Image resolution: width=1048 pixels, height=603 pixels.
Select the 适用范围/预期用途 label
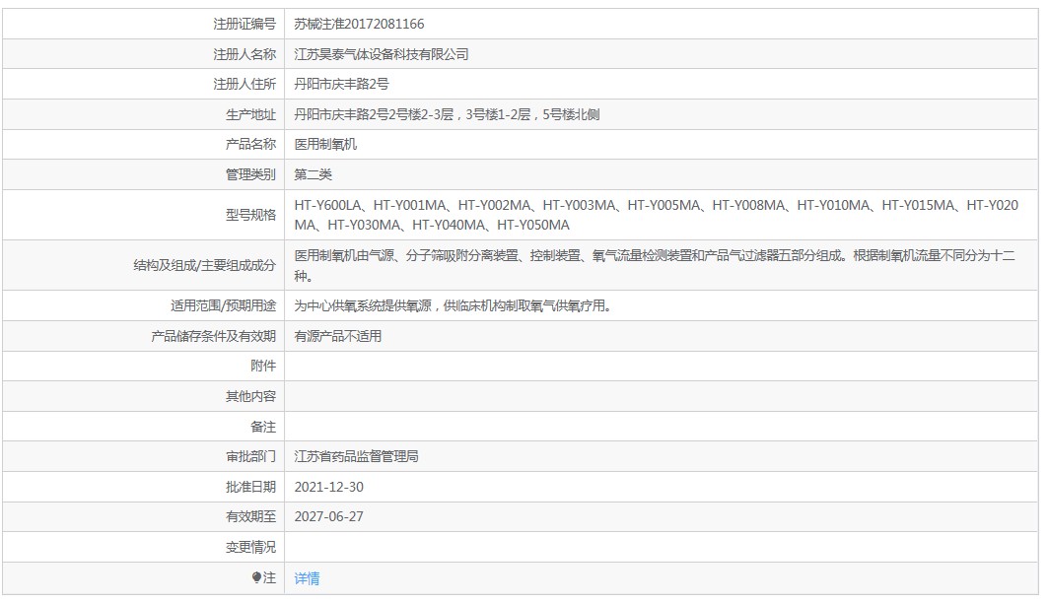(x=223, y=305)
